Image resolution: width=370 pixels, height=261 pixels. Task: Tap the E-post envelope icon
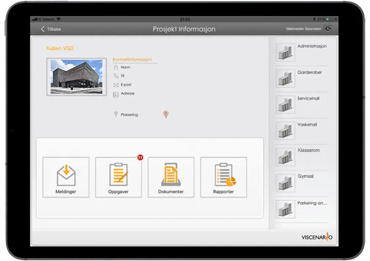pyautogui.click(x=116, y=85)
